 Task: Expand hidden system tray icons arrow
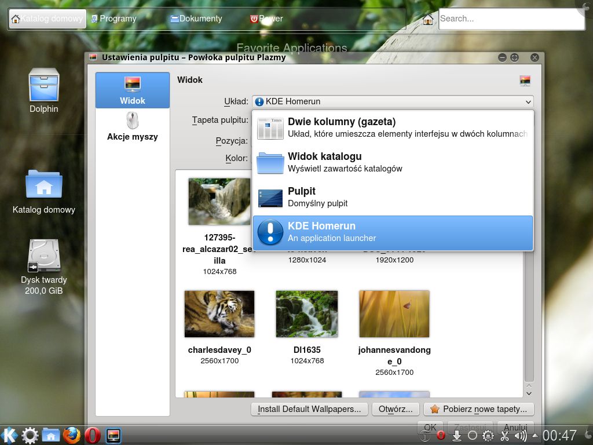(535, 435)
